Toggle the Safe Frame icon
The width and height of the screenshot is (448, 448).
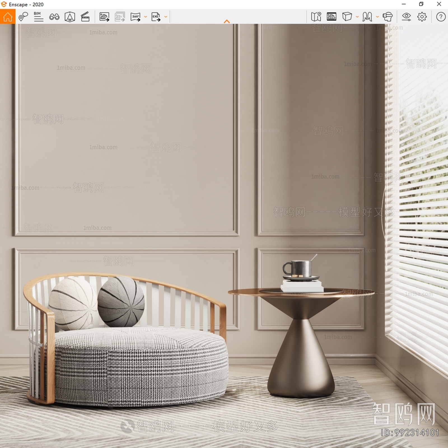(x=70, y=17)
